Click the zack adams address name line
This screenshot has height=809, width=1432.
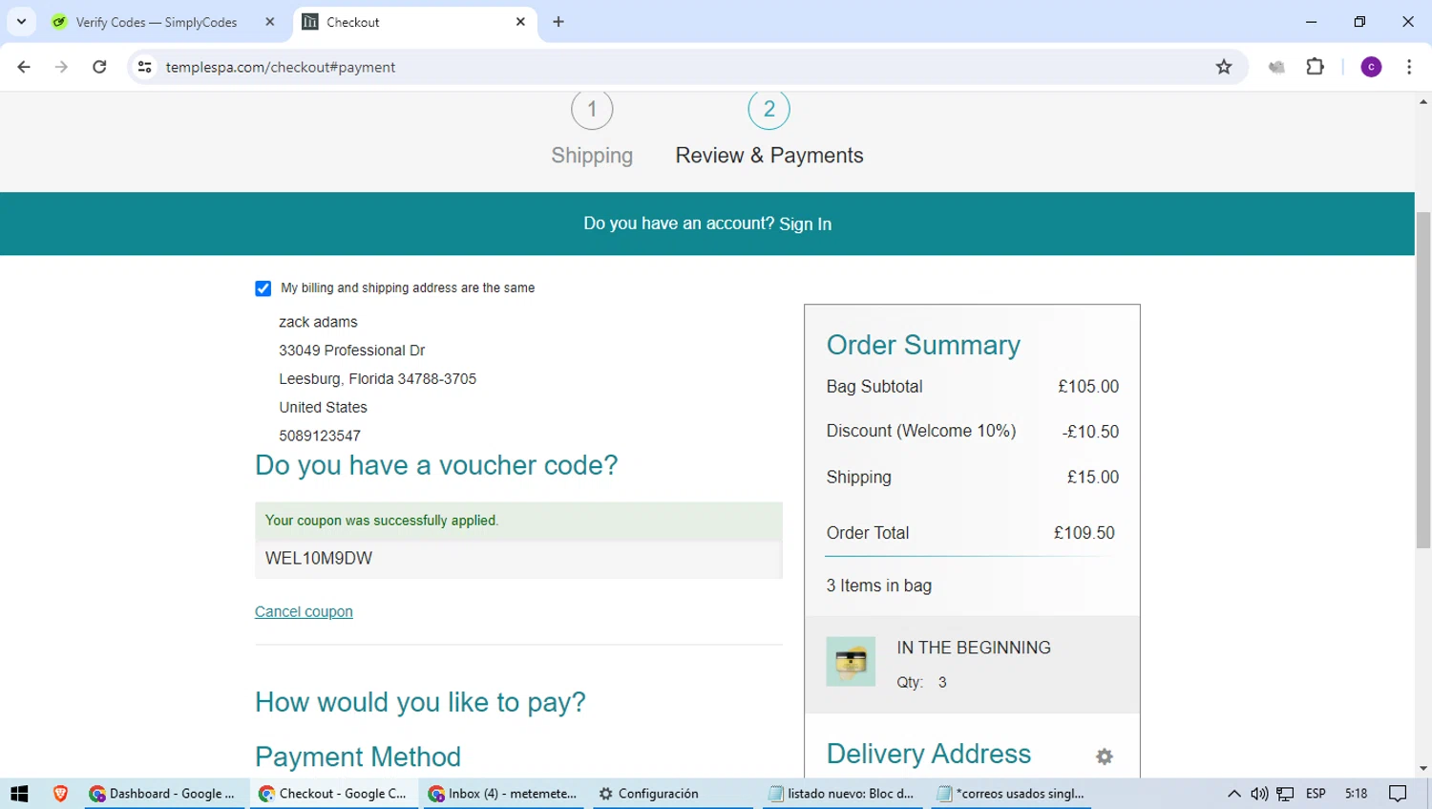pos(318,322)
